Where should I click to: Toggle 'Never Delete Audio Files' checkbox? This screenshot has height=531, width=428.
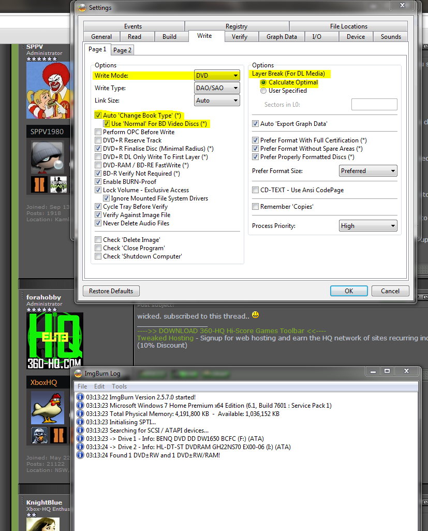coord(98,223)
